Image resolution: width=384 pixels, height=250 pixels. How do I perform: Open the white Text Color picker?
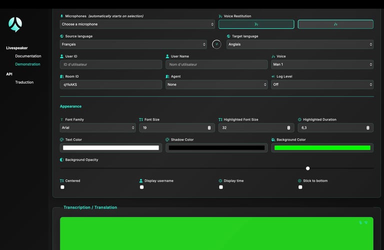[x=111, y=147]
